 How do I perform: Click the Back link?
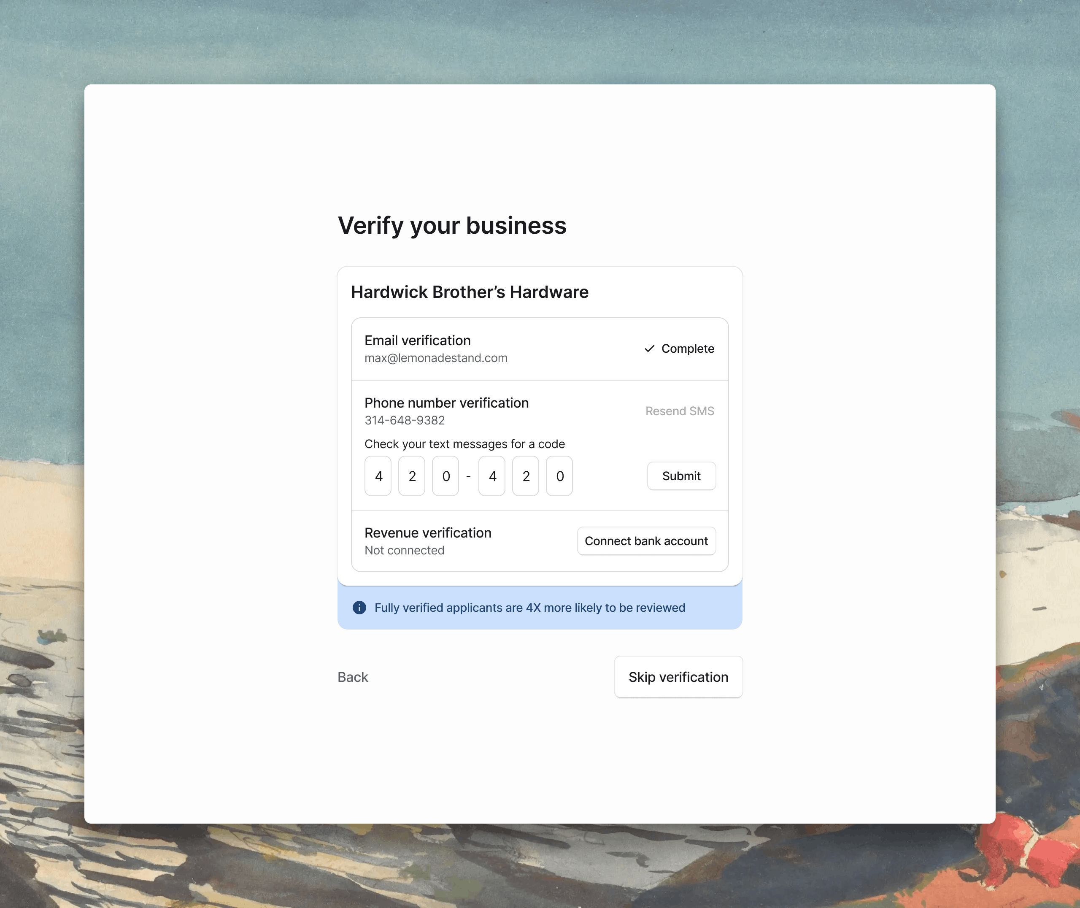(x=352, y=677)
